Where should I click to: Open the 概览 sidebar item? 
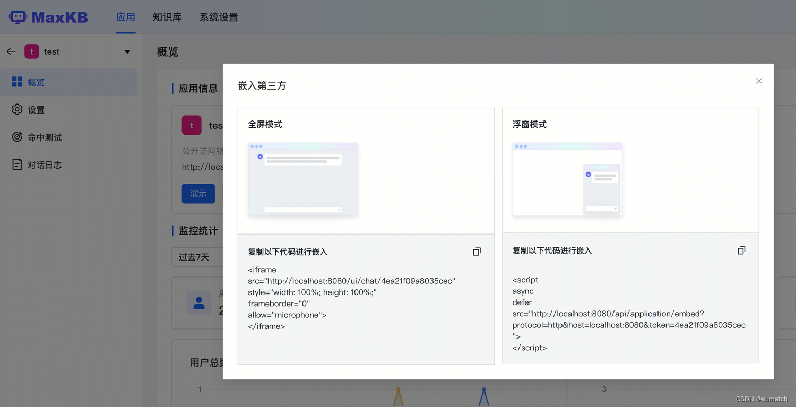(68, 82)
